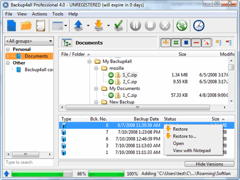The height and width of the screenshot is (180, 240).
Task: Open the Tools menu
Action: (58, 14)
